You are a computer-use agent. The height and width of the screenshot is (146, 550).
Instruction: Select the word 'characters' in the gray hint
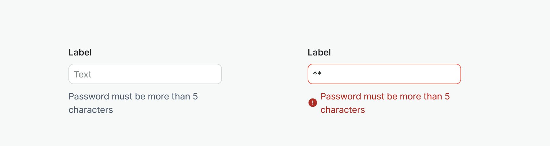pyautogui.click(x=90, y=110)
